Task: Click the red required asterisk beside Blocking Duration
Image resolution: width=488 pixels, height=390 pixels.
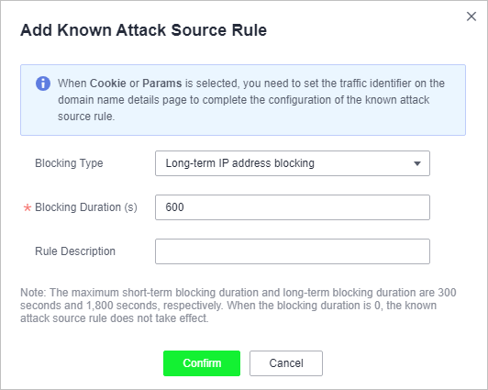Action: pyautogui.click(x=28, y=208)
